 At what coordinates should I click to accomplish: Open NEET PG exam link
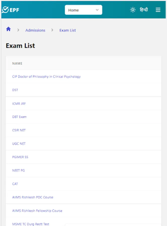click(18, 171)
